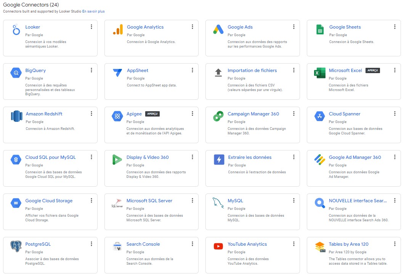Click the Campaign Manager 360 icon
404x275 pixels.
tap(218, 116)
